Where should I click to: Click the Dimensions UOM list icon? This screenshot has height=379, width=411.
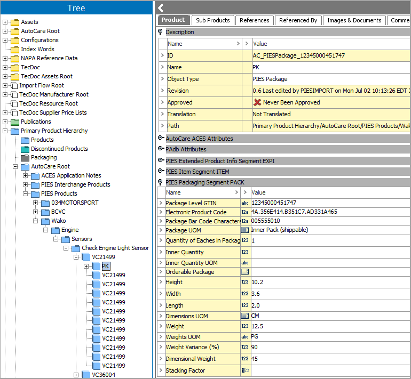(245, 316)
